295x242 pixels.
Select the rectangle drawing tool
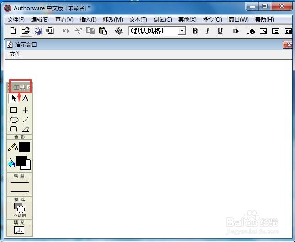(14, 110)
